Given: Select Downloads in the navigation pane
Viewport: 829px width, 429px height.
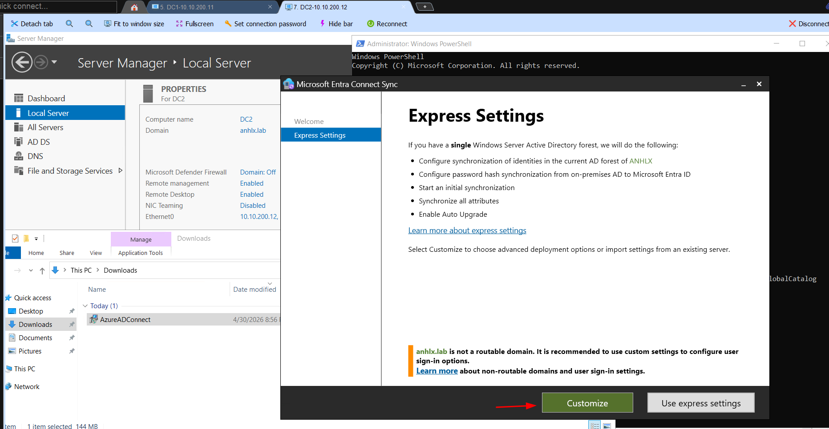Looking at the screenshot, I should (35, 325).
